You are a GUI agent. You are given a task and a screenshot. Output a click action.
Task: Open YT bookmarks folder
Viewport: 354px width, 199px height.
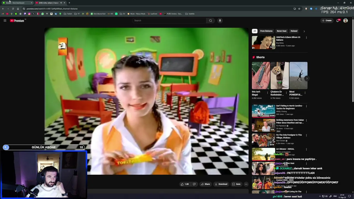click(77, 14)
